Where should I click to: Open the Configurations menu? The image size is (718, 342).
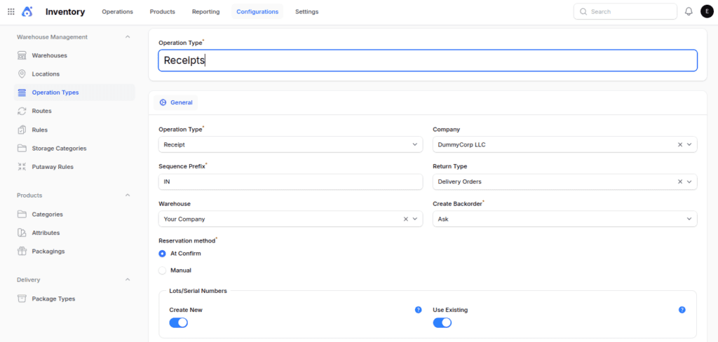[x=257, y=11]
